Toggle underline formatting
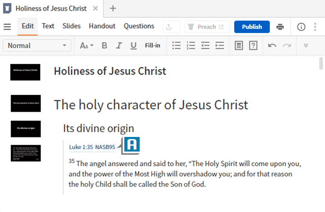The width and height of the screenshot is (325, 212). point(134,46)
